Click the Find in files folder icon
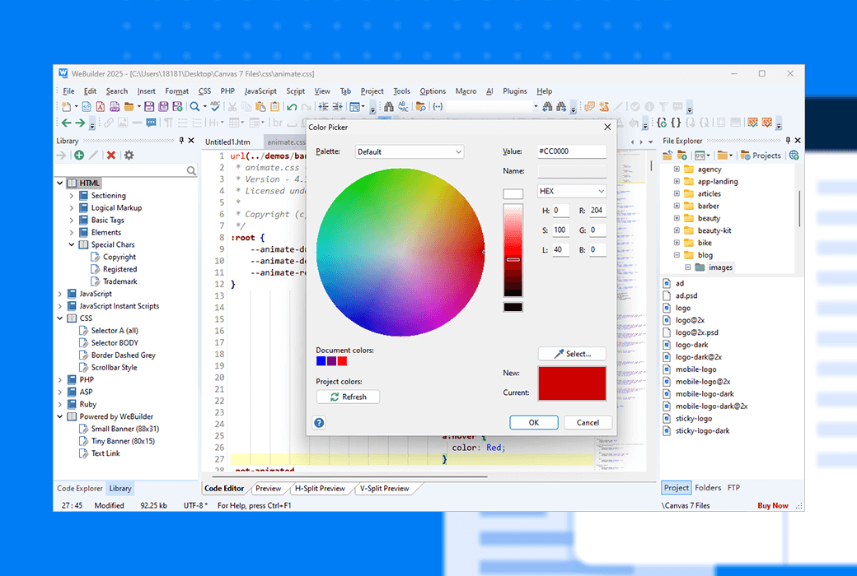The width and height of the screenshot is (857, 576). (x=420, y=106)
